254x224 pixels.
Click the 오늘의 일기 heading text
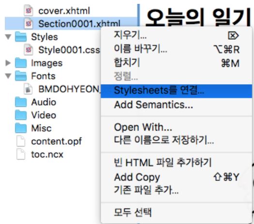[x=199, y=17]
